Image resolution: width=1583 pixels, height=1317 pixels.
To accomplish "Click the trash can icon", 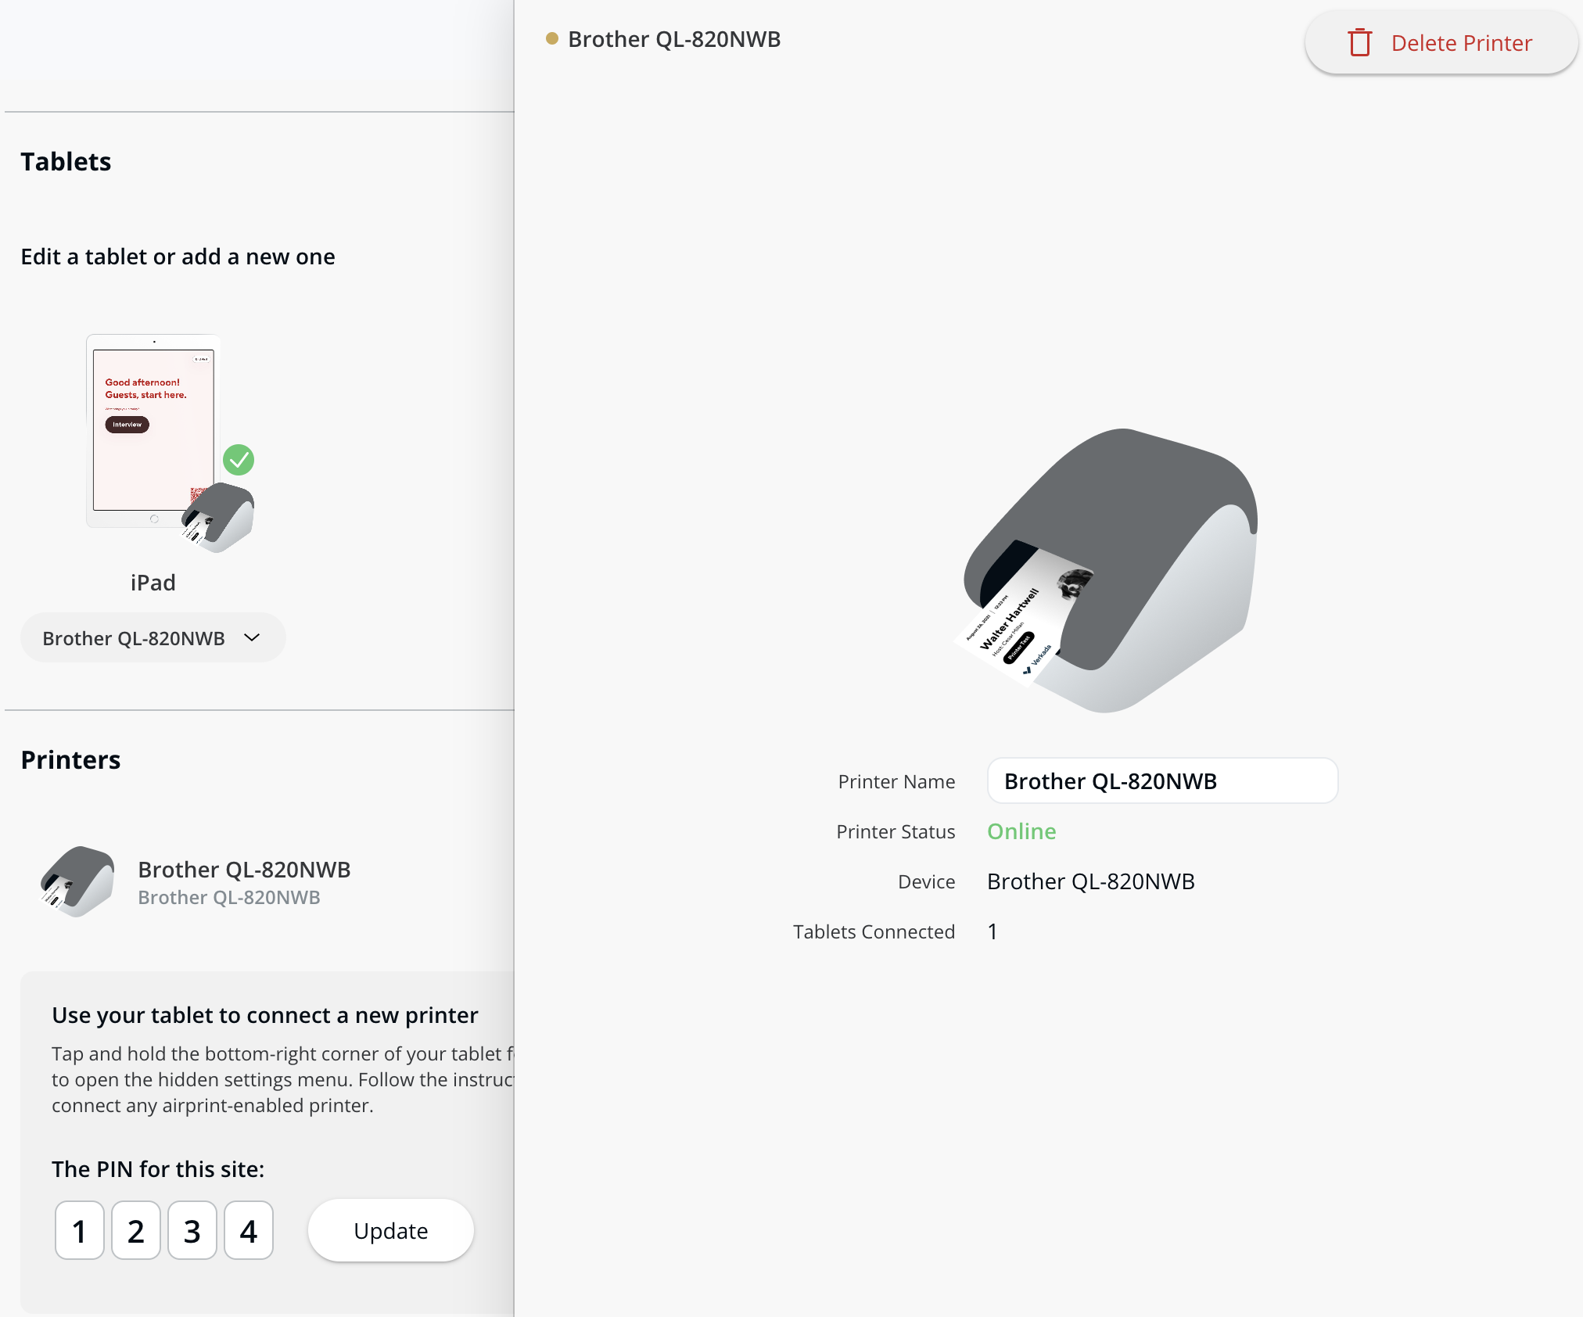I will coord(1359,42).
